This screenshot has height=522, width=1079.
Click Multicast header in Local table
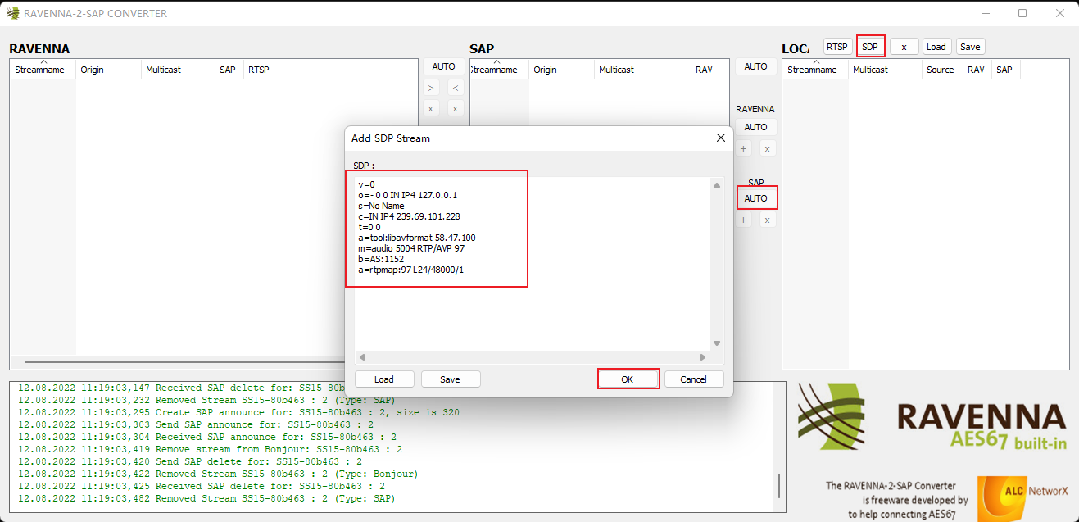(885, 70)
